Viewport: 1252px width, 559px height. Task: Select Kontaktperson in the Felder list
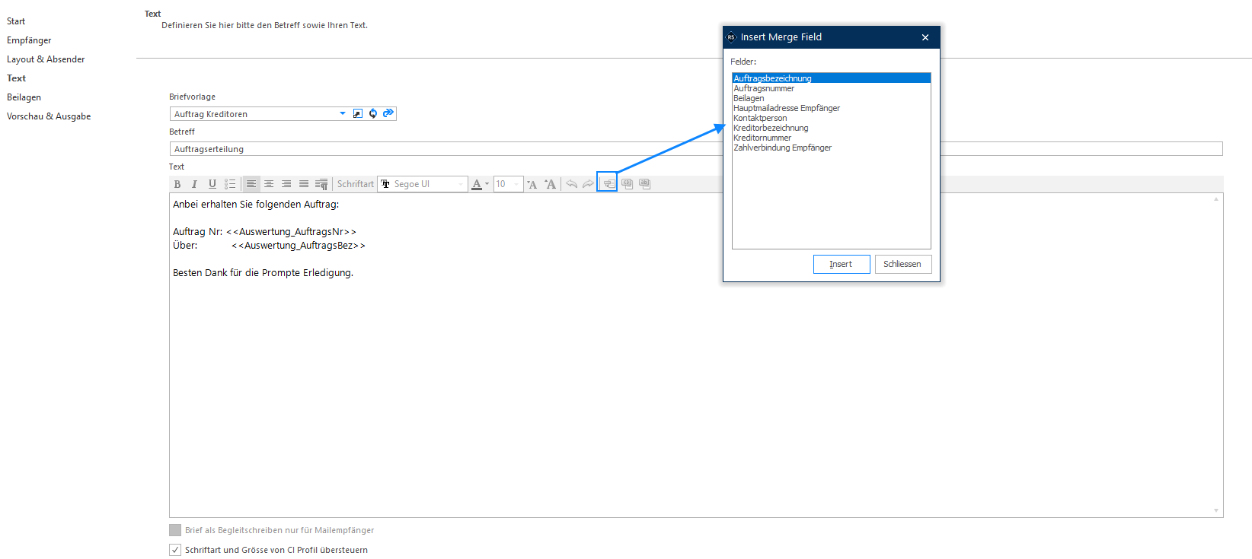point(831,118)
